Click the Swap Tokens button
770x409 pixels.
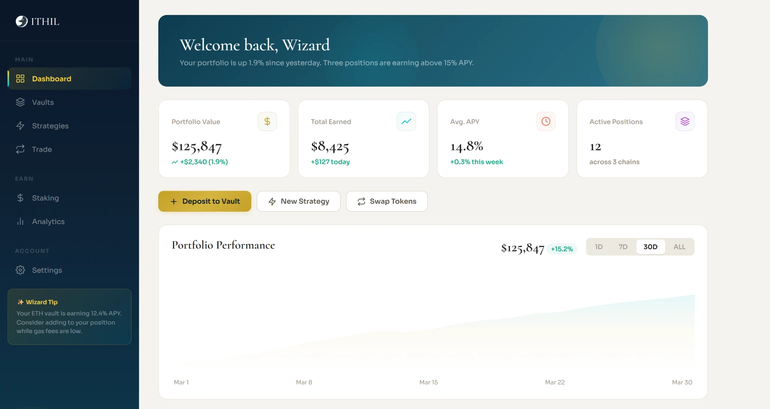coord(387,201)
